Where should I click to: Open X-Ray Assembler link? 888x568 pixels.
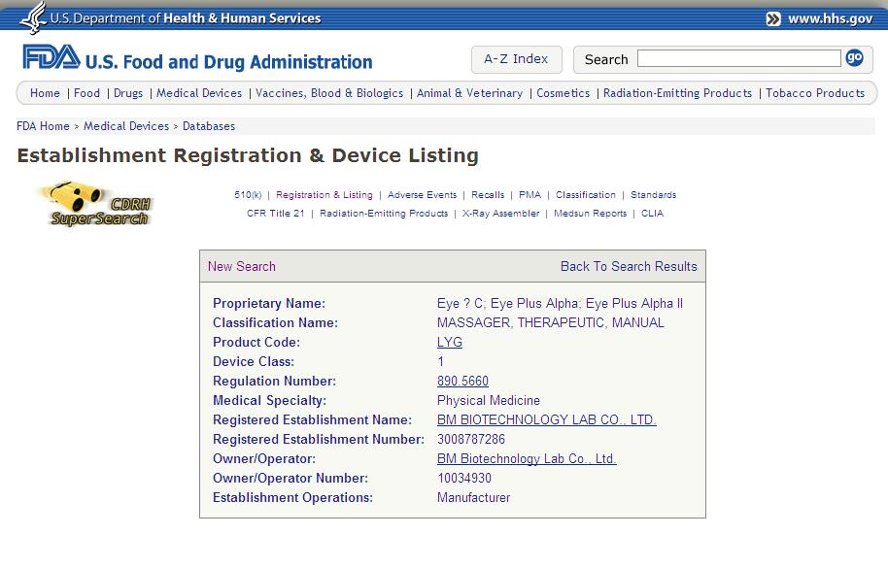click(x=500, y=214)
